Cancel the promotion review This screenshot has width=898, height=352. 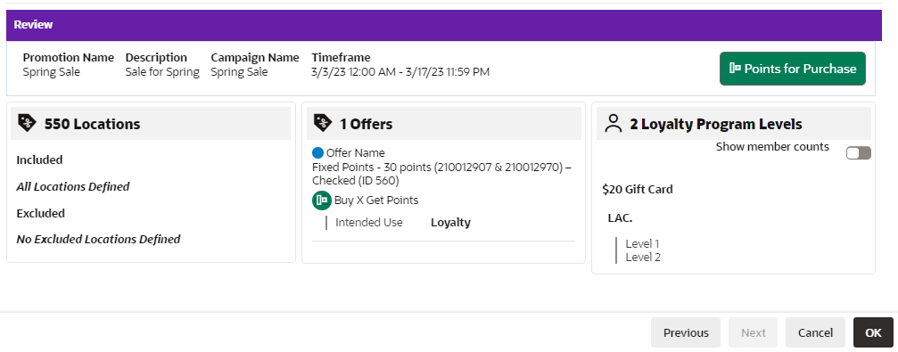(815, 332)
